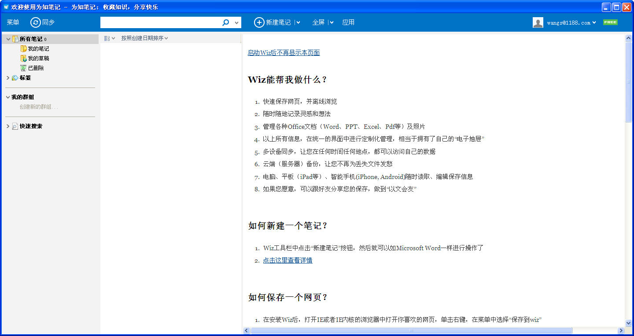Click the 点击这里查看详情 link
This screenshot has height=336, width=634.
tap(288, 260)
